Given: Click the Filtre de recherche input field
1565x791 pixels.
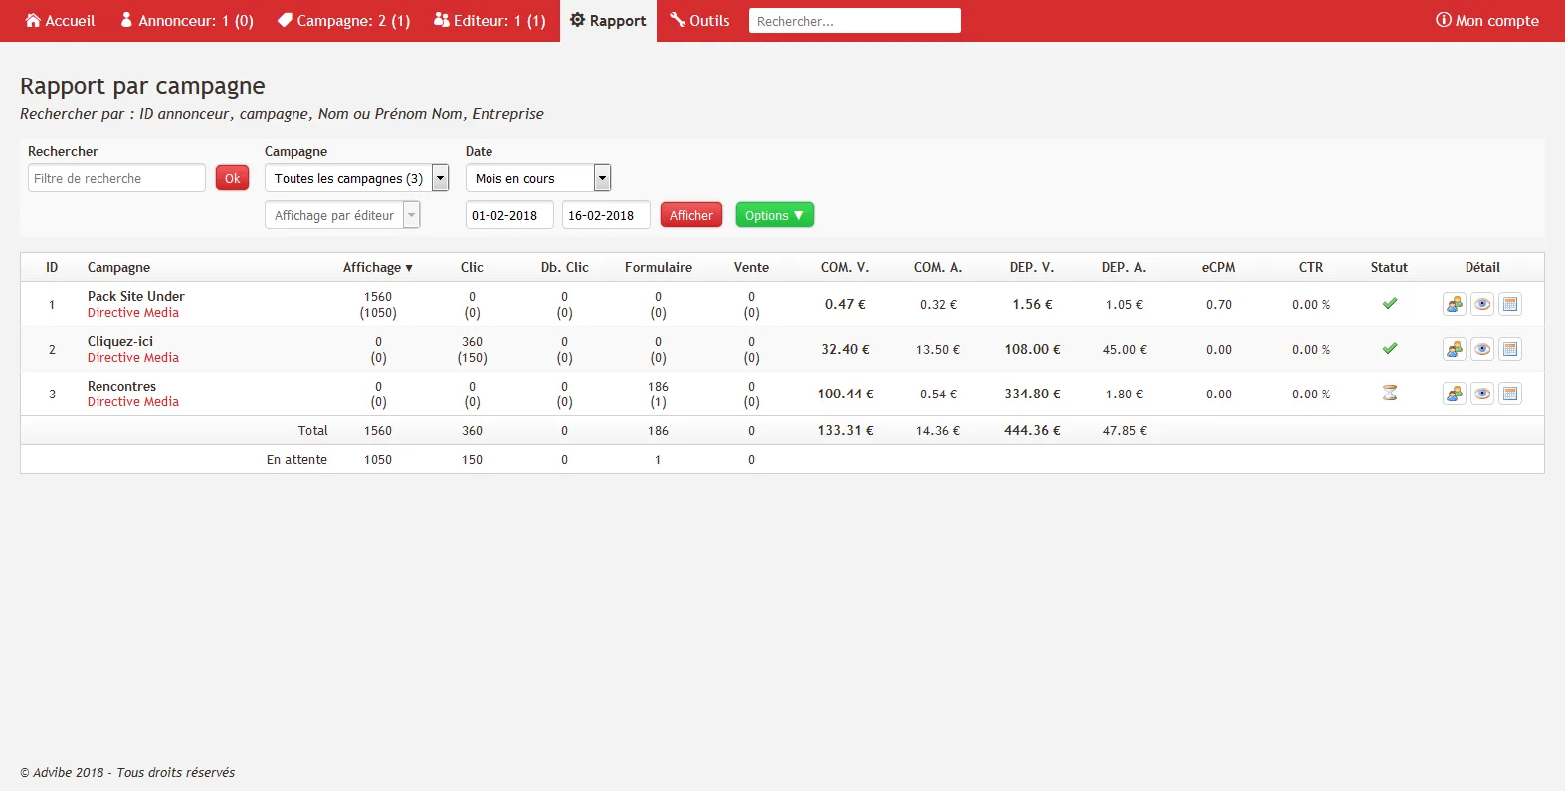Looking at the screenshot, I should click(116, 178).
